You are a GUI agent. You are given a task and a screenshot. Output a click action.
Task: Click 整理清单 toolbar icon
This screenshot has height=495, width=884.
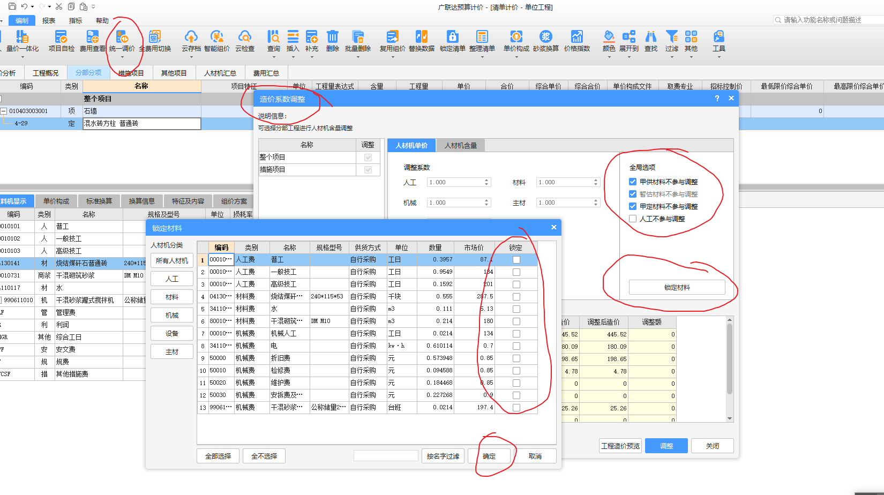(x=482, y=36)
